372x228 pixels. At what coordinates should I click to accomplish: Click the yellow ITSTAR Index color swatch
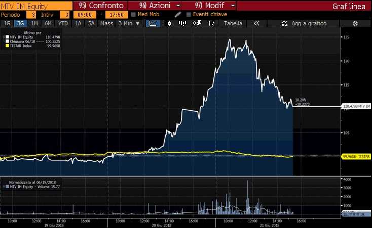click(x=7, y=46)
